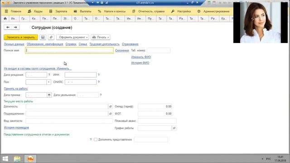
Task: Show the help hint next to Дата увольнения
Action: point(101,95)
